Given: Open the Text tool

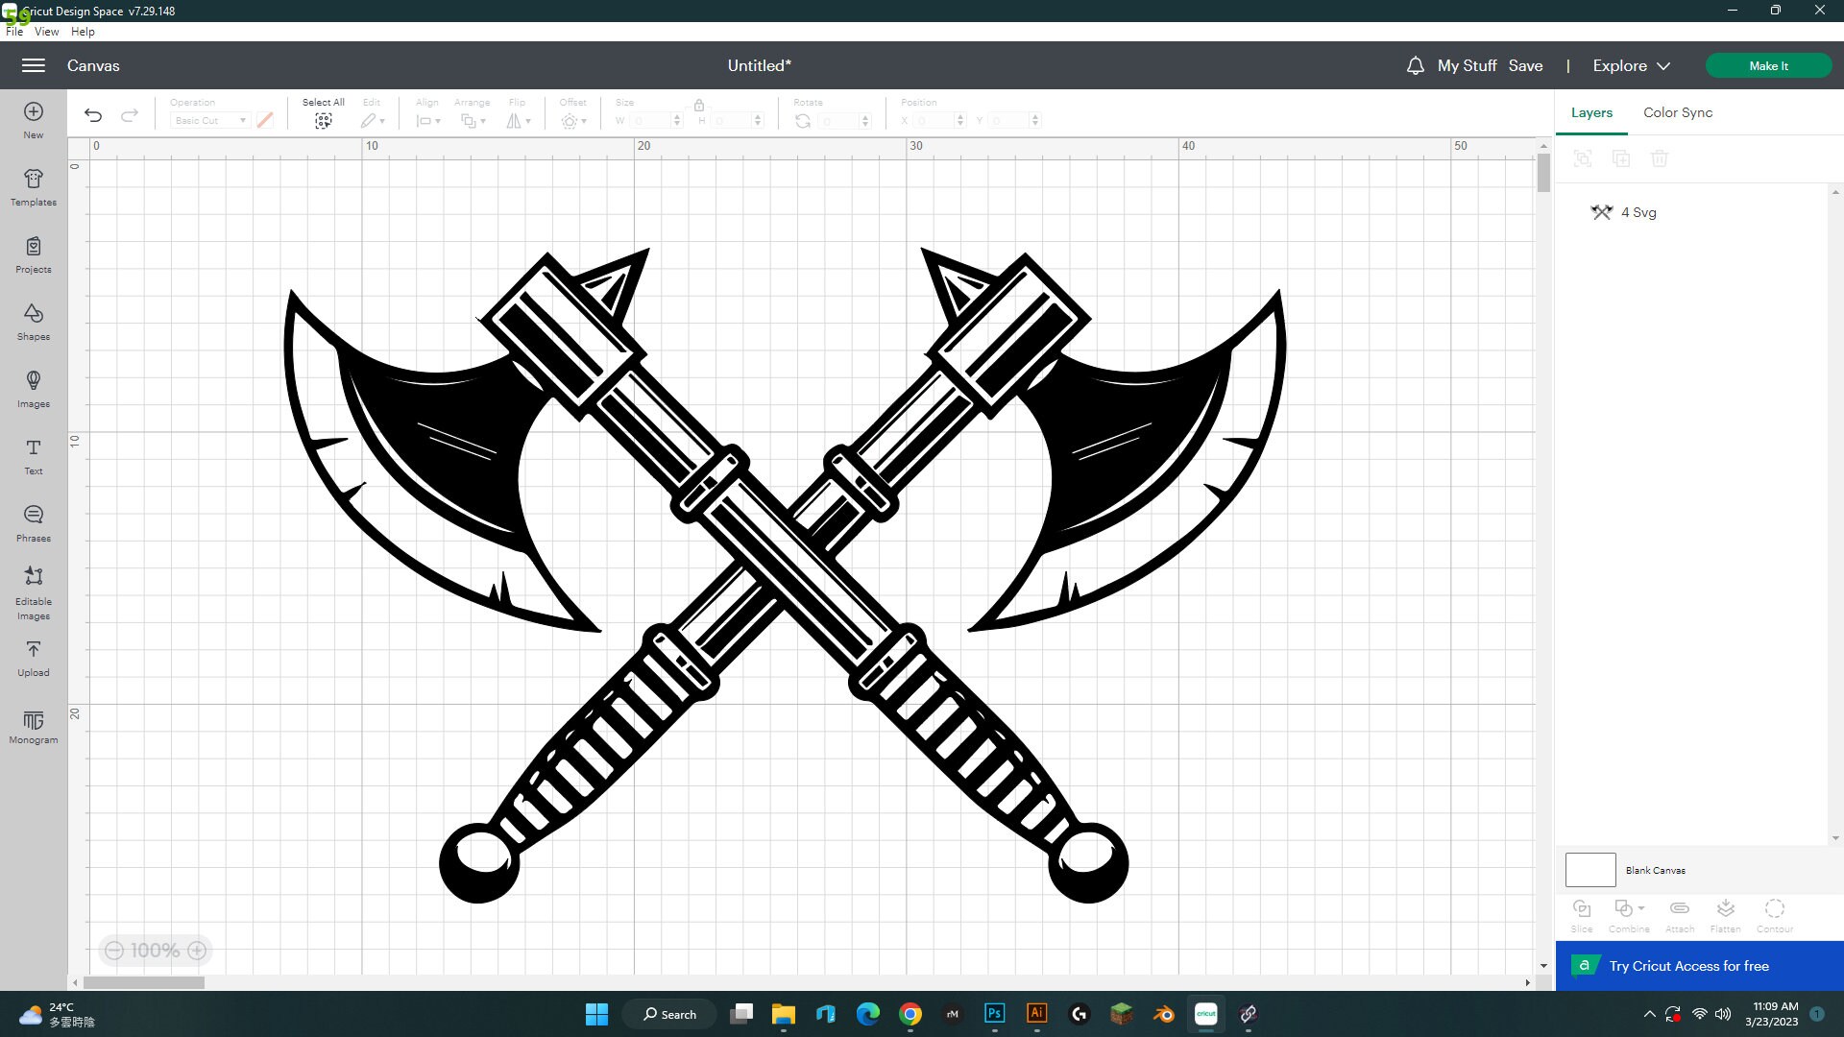Looking at the screenshot, I should tap(33, 456).
